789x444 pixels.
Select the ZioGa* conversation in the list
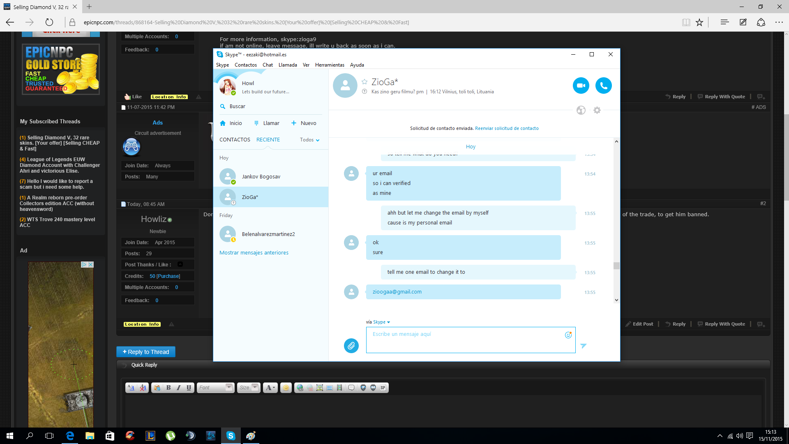(271, 197)
